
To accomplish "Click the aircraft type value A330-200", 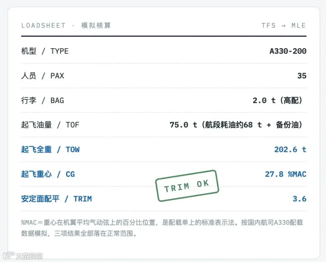I will pos(288,51).
